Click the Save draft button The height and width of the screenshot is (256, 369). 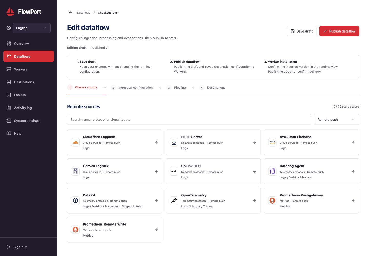coord(302,31)
